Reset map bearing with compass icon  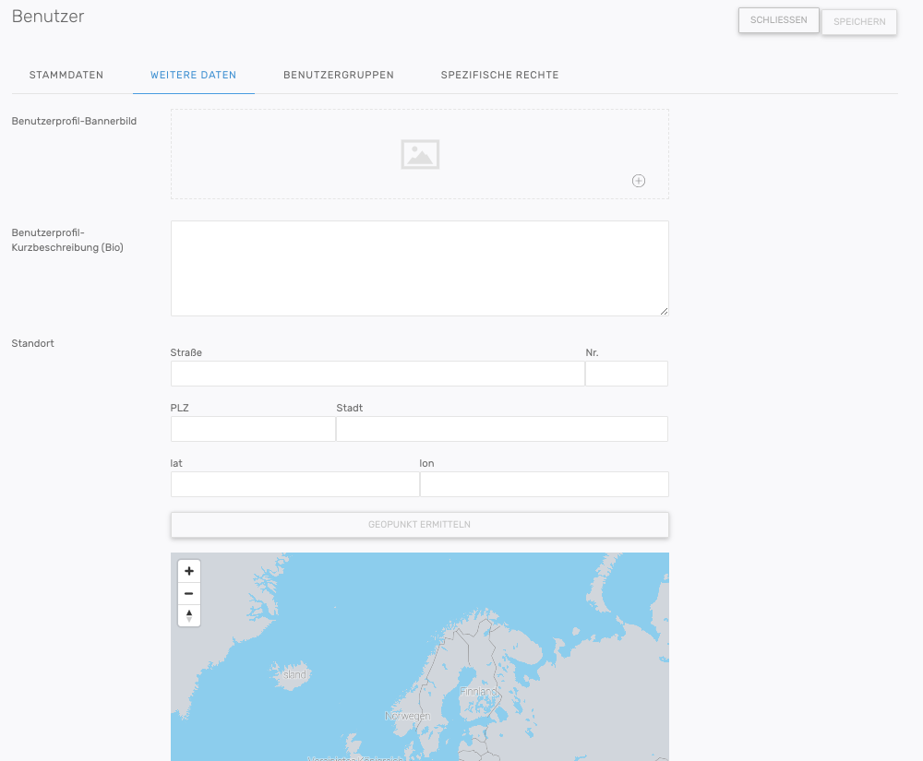point(189,615)
